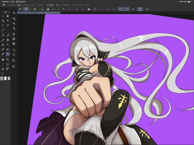Screen dimensions: 194x145
Task: Open the hamburger menu in command bar
Action: [20, 9]
